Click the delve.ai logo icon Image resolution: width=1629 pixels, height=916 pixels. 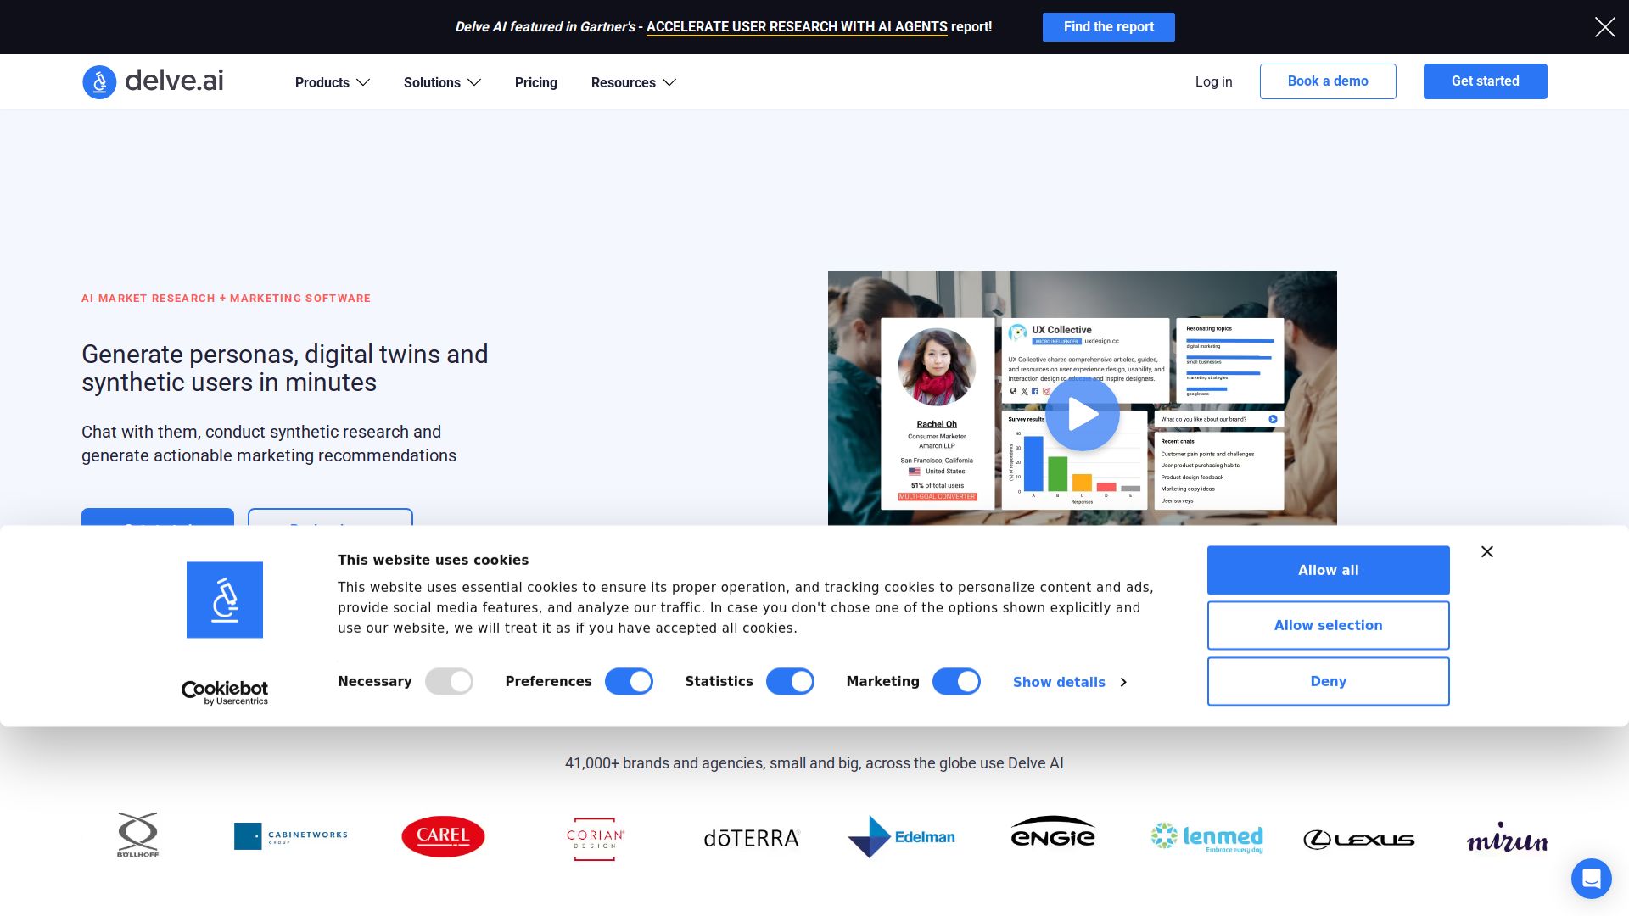click(99, 82)
